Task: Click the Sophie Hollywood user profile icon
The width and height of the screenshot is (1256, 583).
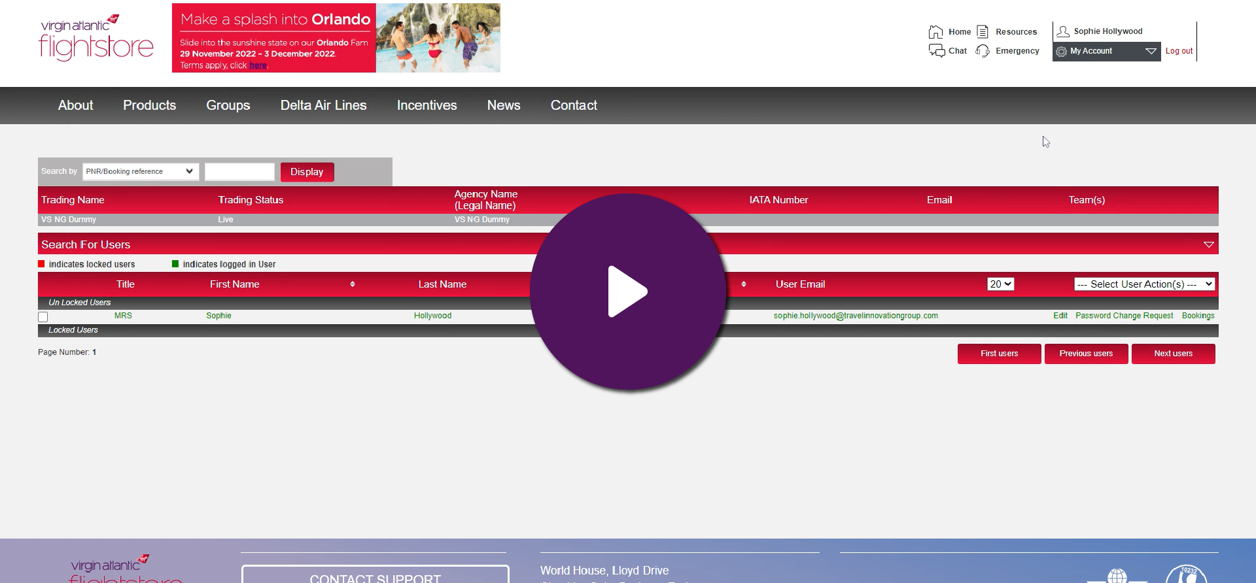Action: tap(1063, 31)
